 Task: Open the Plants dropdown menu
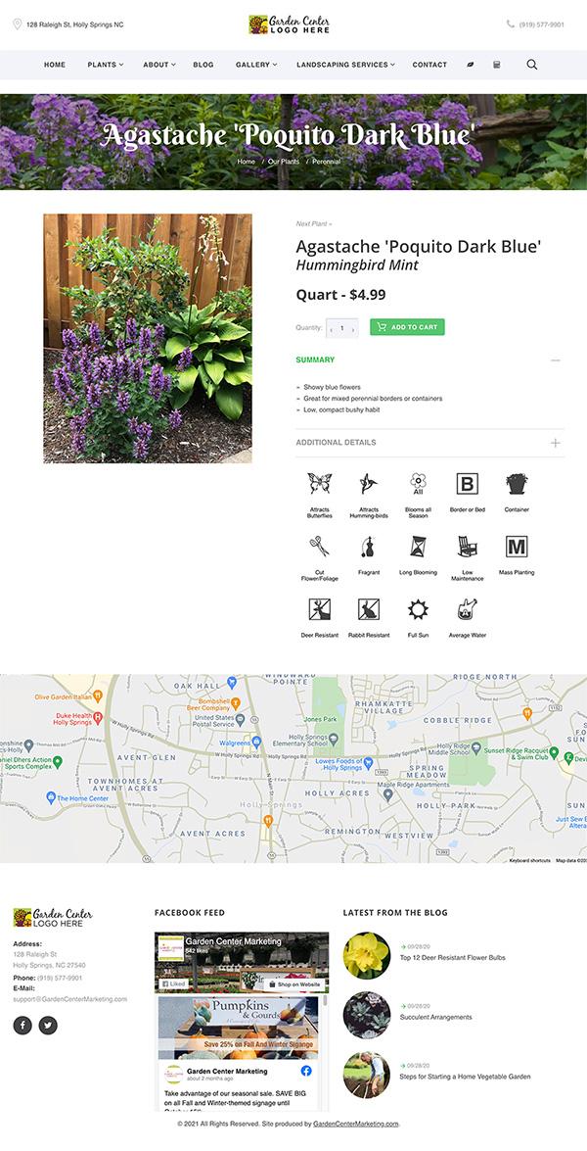[x=106, y=65]
